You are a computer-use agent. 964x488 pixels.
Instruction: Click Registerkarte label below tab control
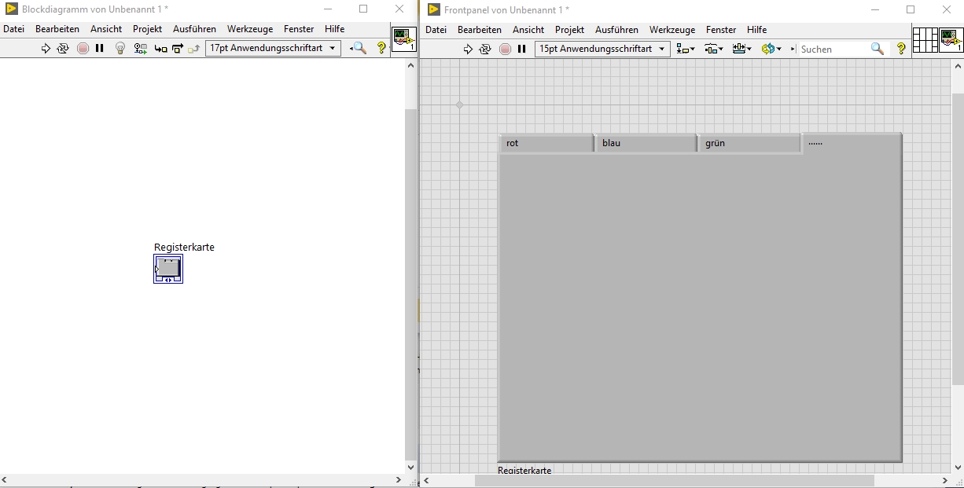(x=524, y=470)
